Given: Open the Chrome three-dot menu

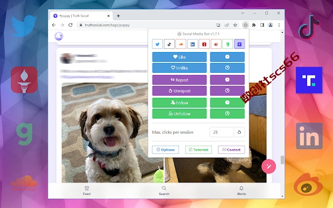Looking at the screenshot, I should [279, 25].
